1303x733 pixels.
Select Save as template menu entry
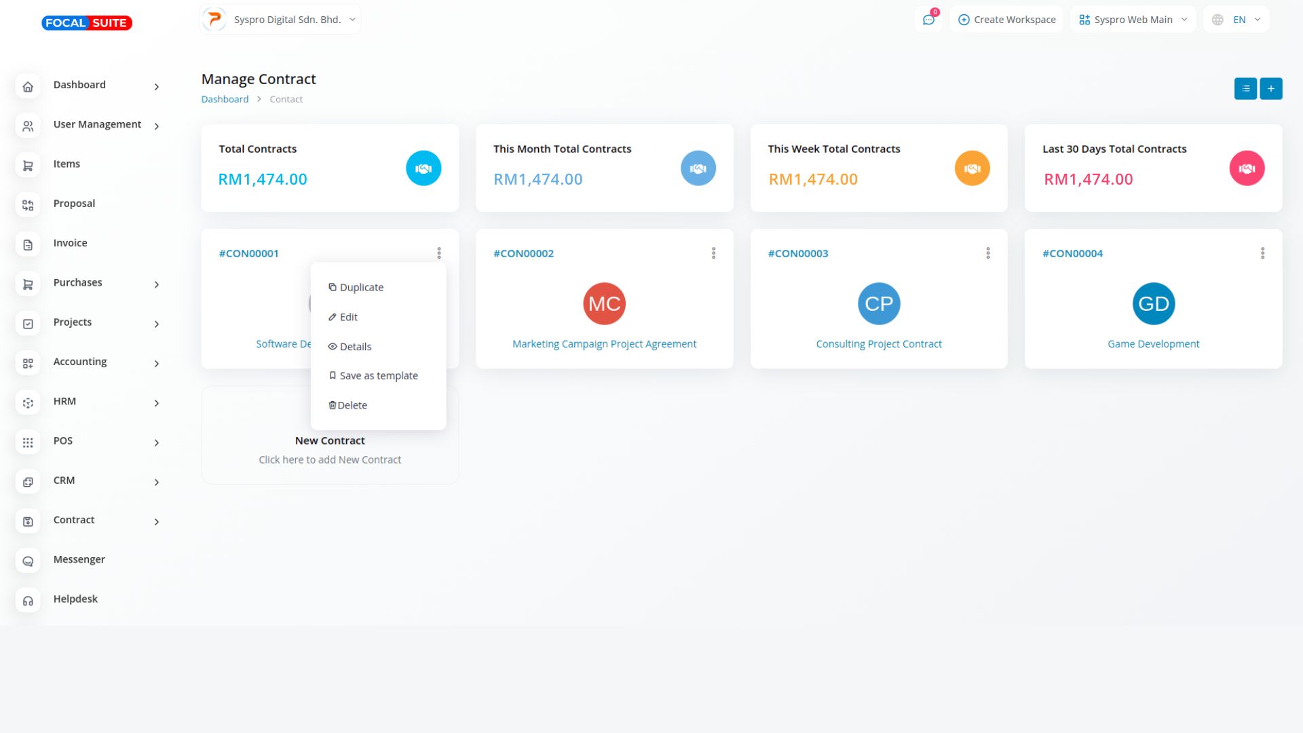[378, 376]
